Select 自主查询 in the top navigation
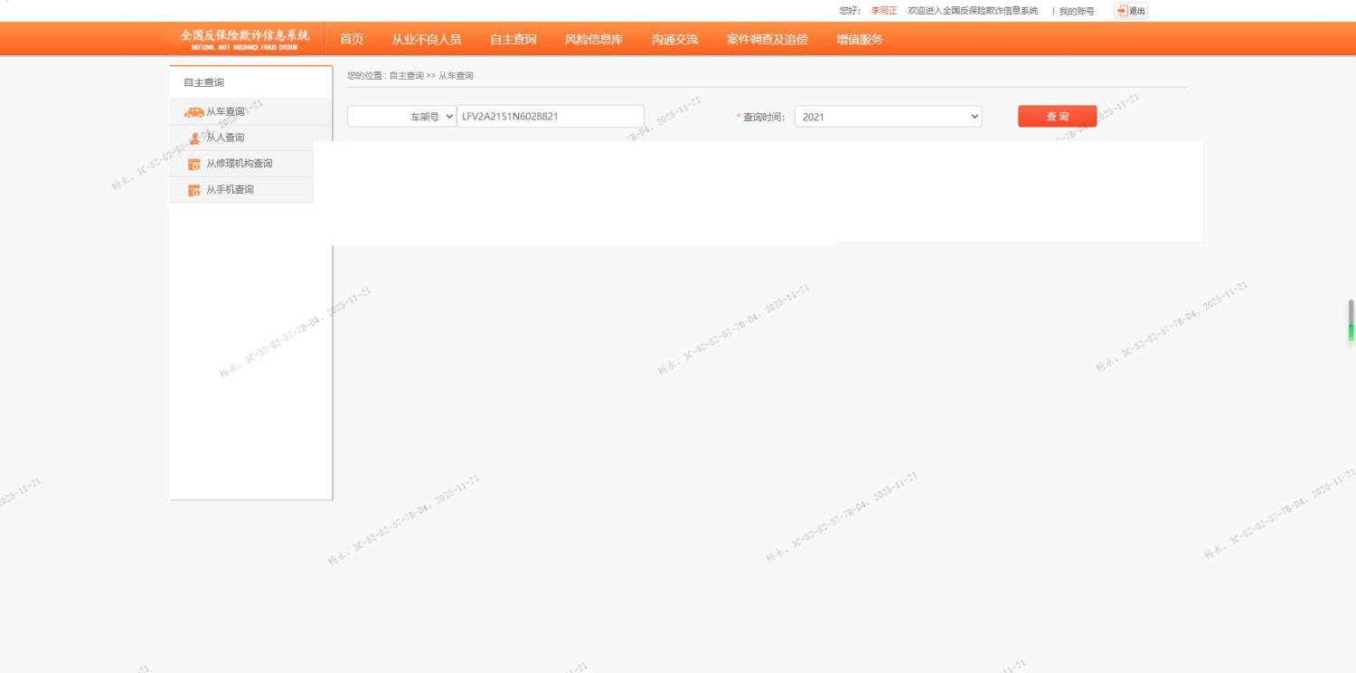Screen dimensions: 1356x673 pos(513,39)
